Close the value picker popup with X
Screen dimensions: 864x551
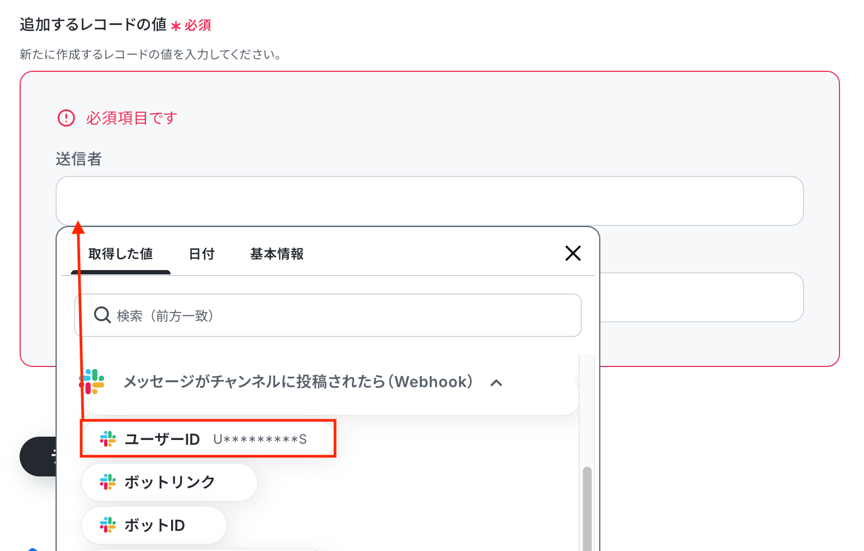coord(573,253)
